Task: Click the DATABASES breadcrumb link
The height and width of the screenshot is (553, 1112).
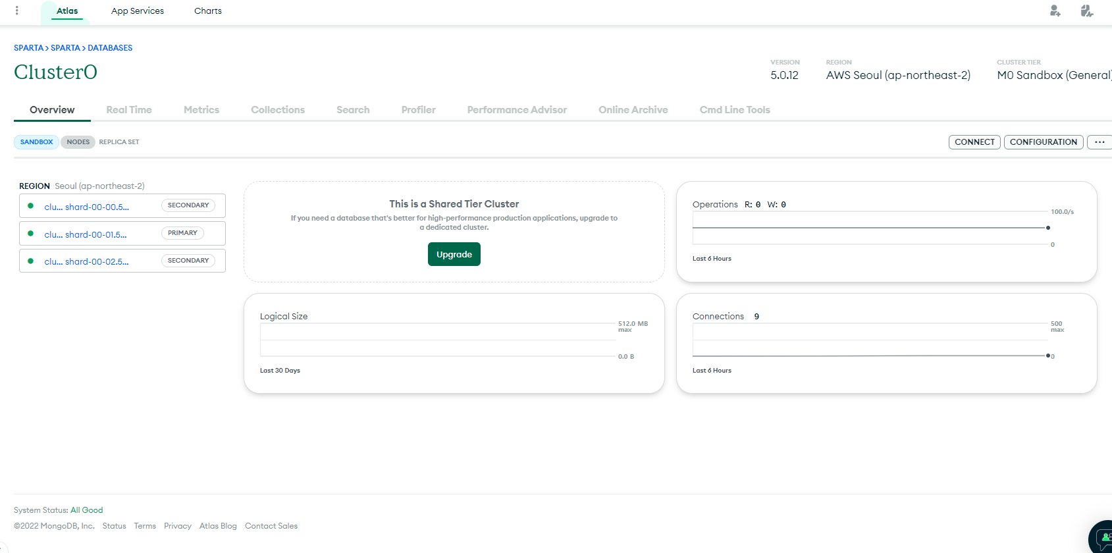Action: coord(110,48)
